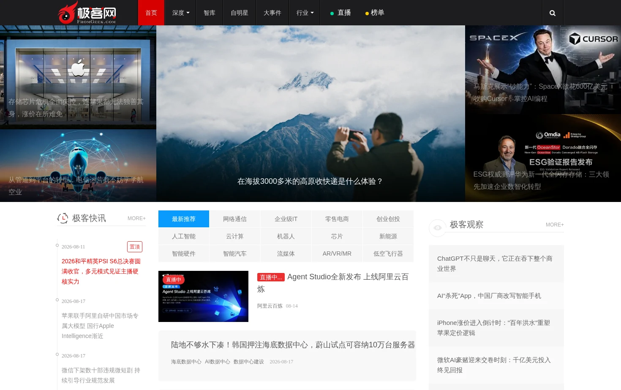Open the Apple store banner image
621x390 pixels.
[78, 77]
